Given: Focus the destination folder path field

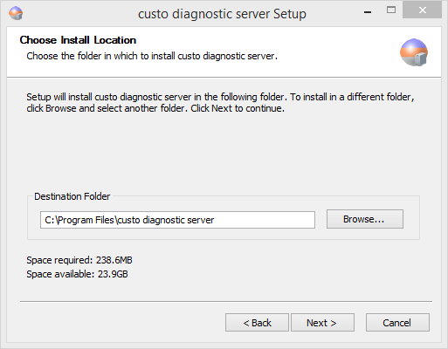Looking at the screenshot, I should [x=177, y=220].
